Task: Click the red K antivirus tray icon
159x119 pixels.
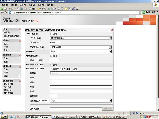Action: [x=150, y=117]
